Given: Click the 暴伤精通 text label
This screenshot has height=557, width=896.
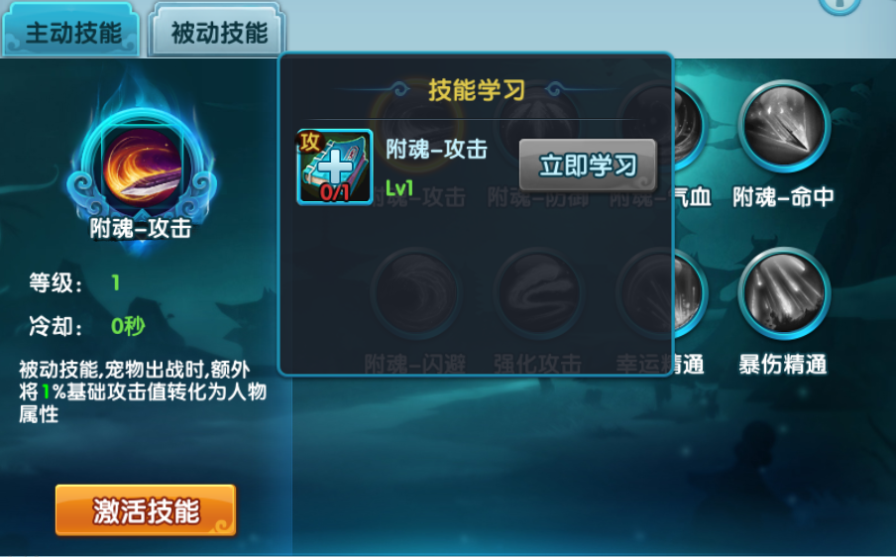Looking at the screenshot, I should click(783, 364).
